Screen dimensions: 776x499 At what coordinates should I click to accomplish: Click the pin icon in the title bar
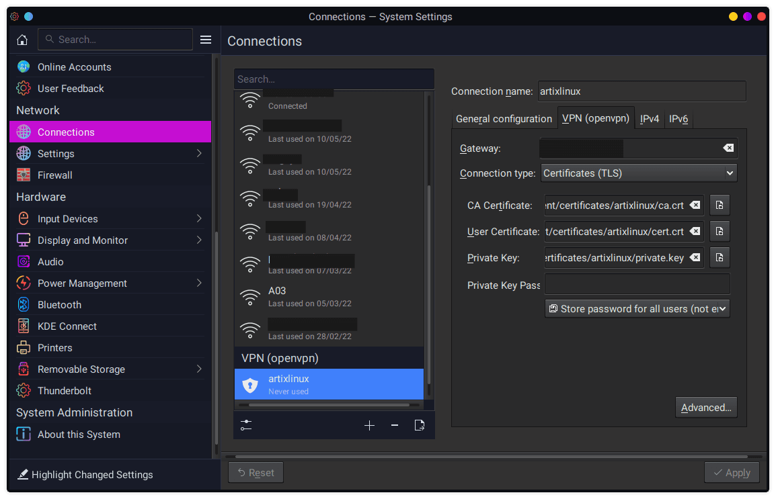[x=29, y=16]
